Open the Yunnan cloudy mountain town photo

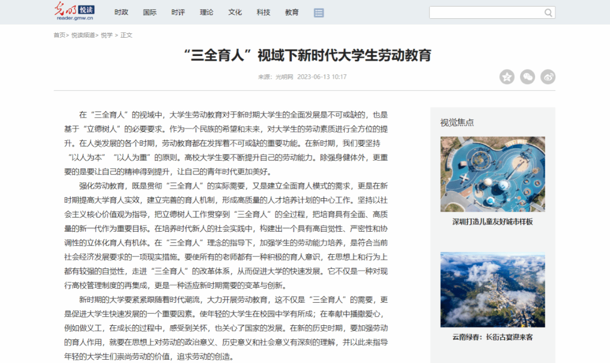[x=492, y=289]
